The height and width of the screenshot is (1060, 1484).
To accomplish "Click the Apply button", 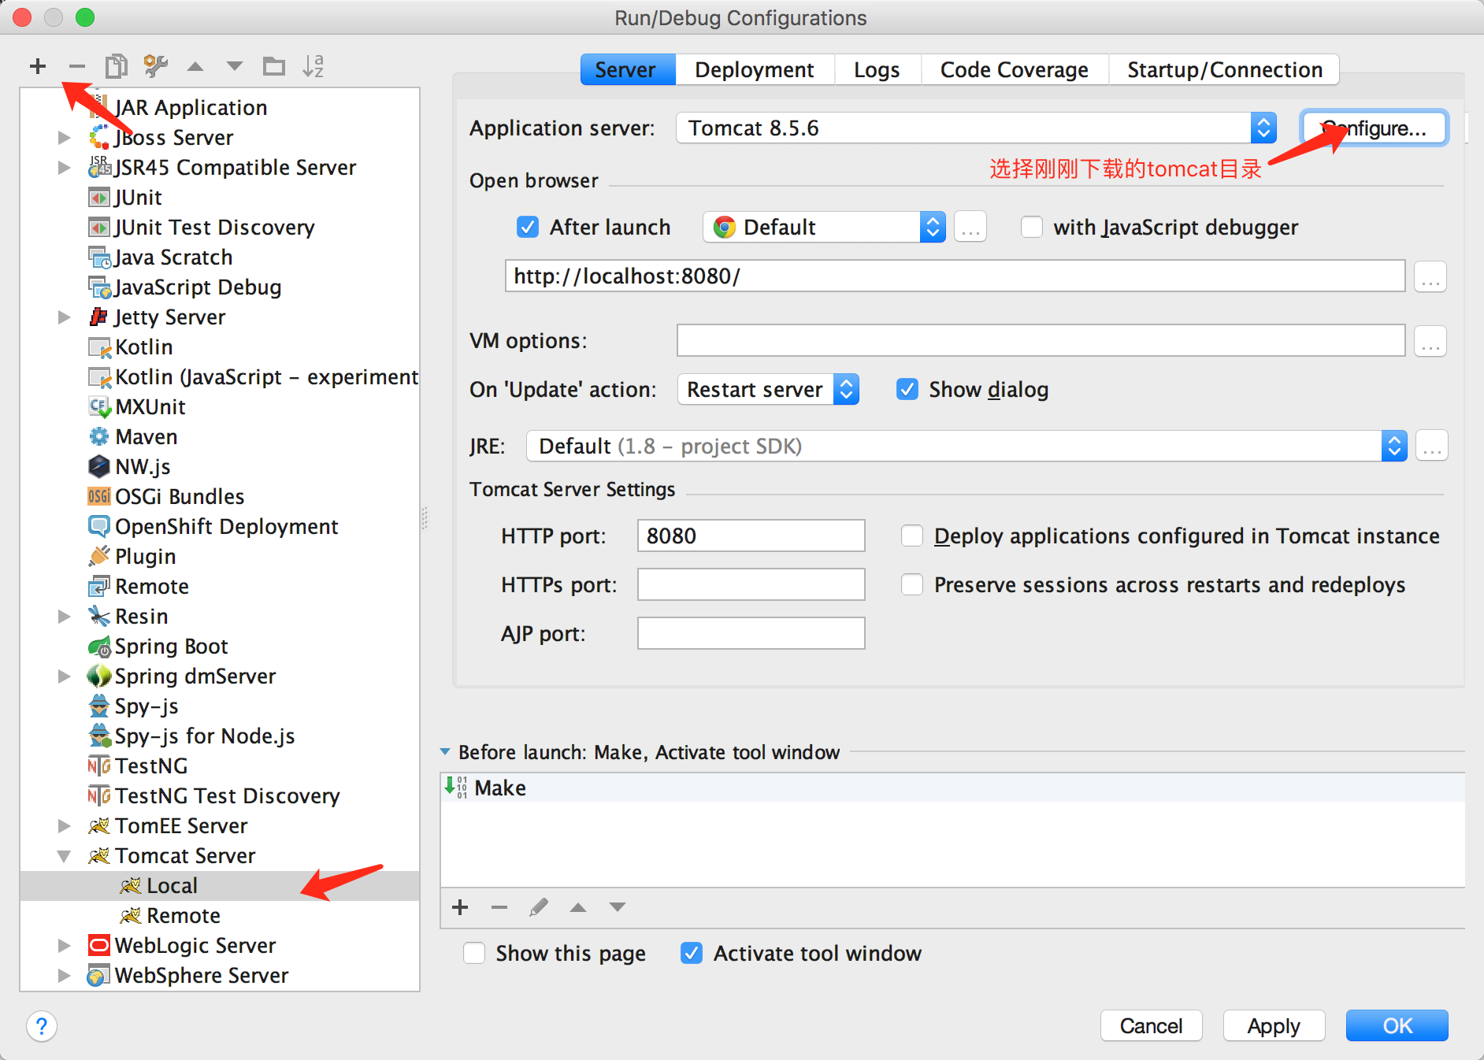I will [x=1274, y=1026].
